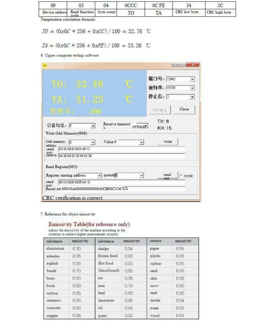The height and width of the screenshot is (324, 274).
Task: Close the testing software window
Action: (193, 64)
